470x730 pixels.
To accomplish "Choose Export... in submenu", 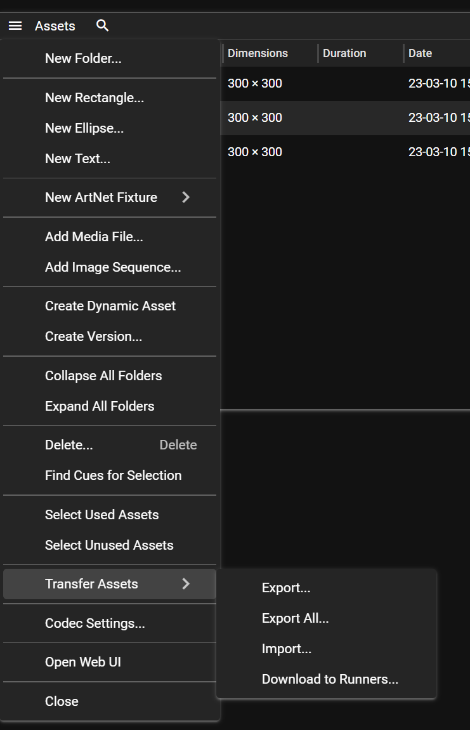I will (327, 588).
